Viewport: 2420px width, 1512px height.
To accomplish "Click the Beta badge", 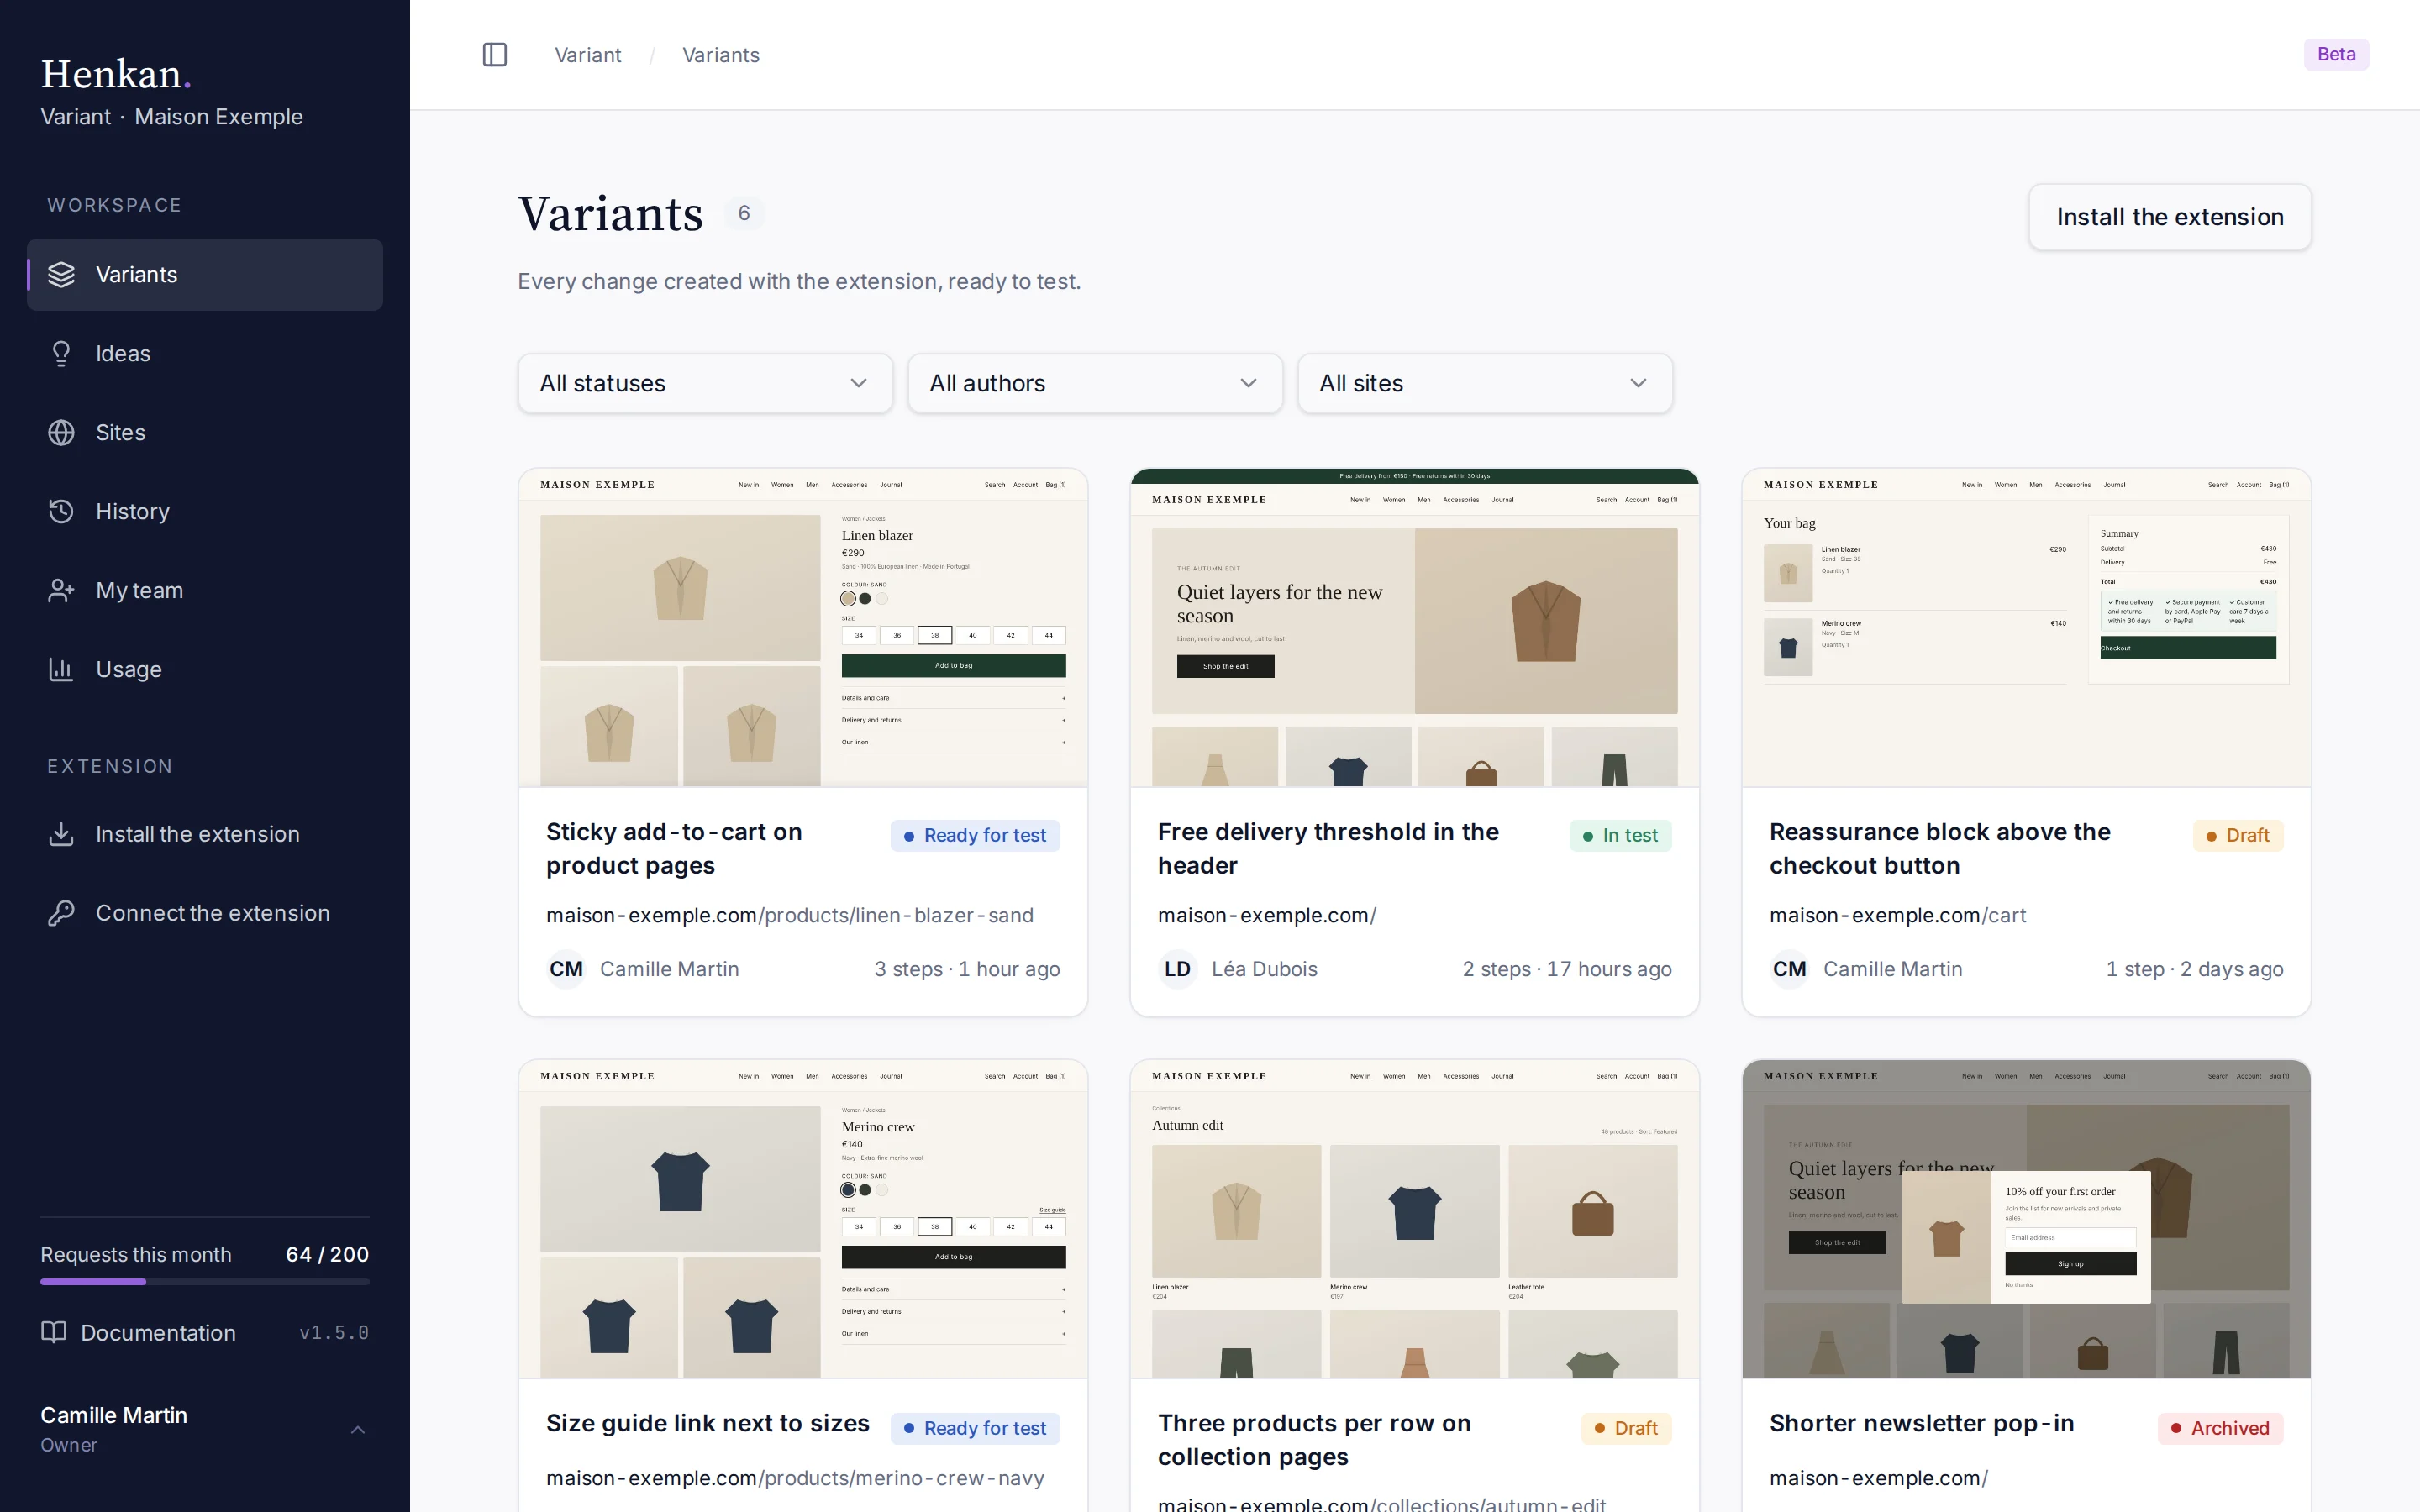I will (x=2336, y=54).
